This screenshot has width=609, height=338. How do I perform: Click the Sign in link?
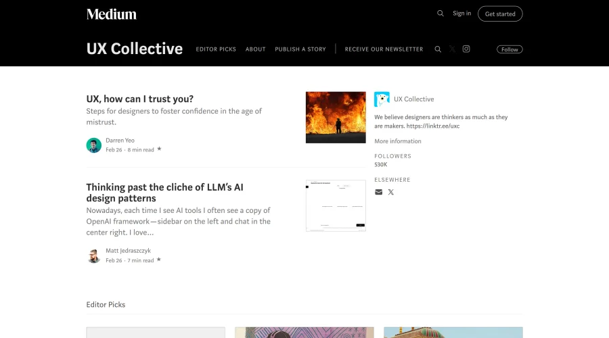pyautogui.click(x=461, y=14)
